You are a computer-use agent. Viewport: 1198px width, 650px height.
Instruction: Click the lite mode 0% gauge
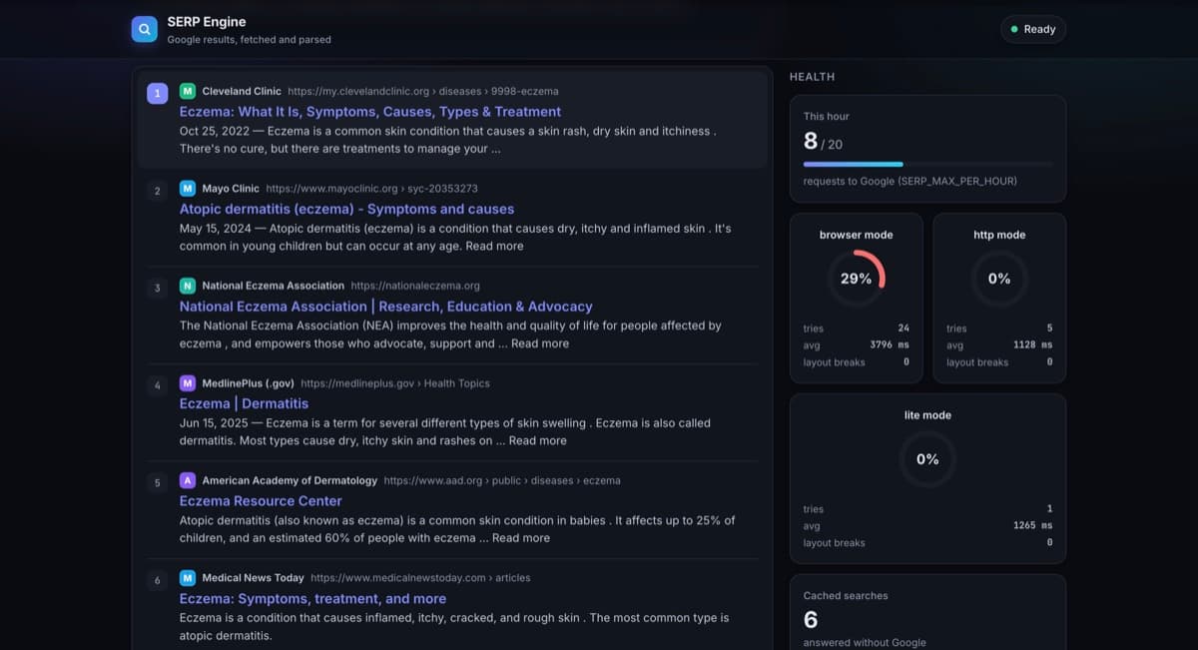(927, 459)
